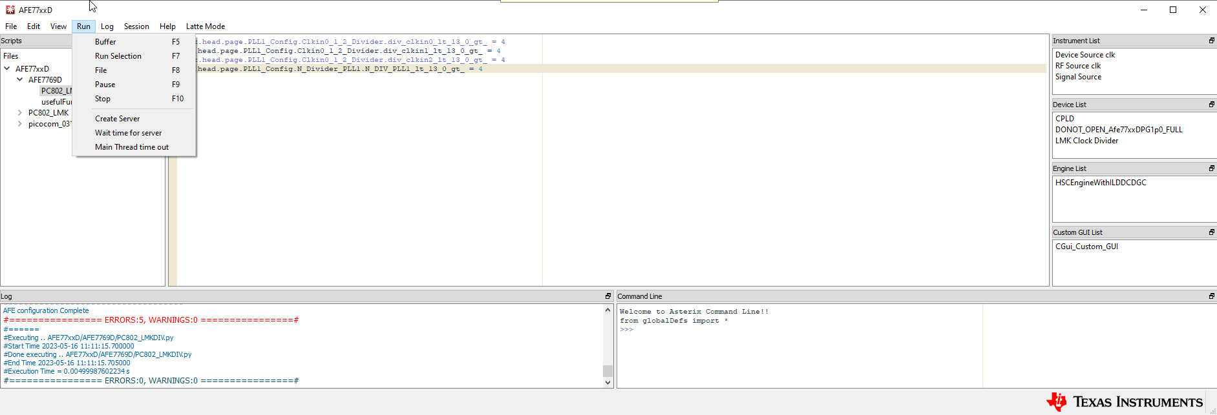The width and height of the screenshot is (1217, 415).
Task: Float the Command Line panel
Action: [x=1211, y=296]
